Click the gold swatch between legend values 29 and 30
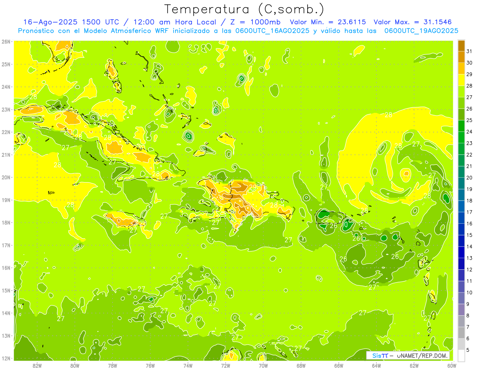 pos(461,68)
